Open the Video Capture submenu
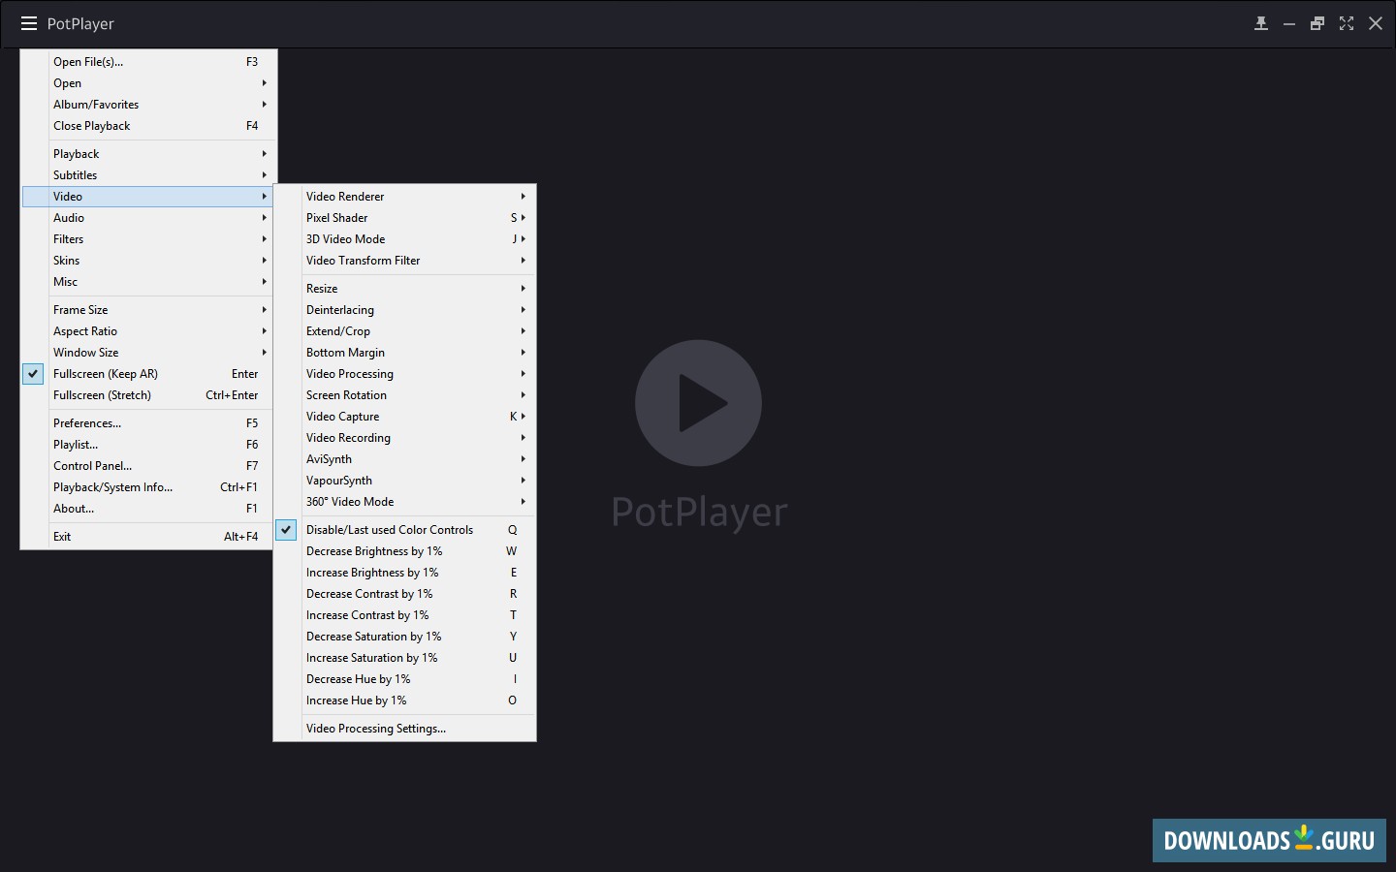The height and width of the screenshot is (872, 1396). [405, 417]
